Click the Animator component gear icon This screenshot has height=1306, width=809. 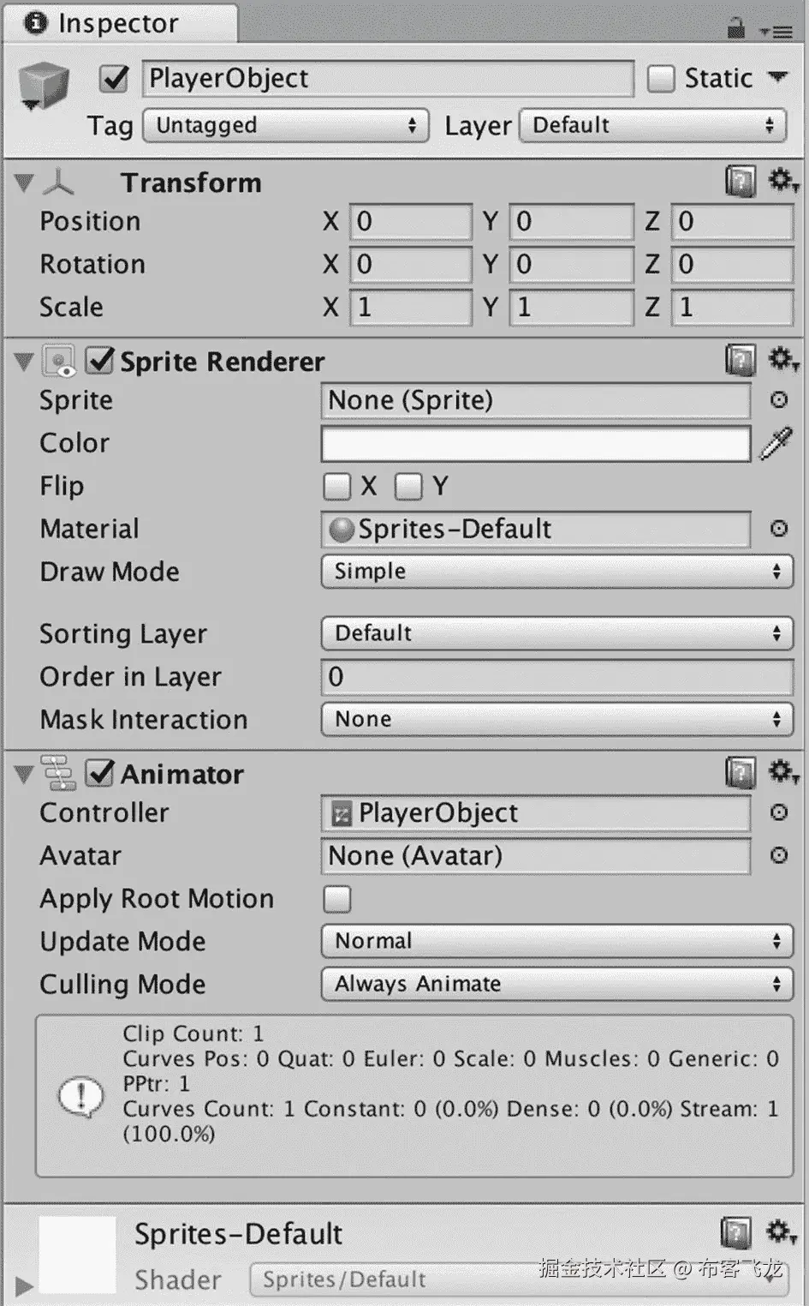click(x=782, y=772)
